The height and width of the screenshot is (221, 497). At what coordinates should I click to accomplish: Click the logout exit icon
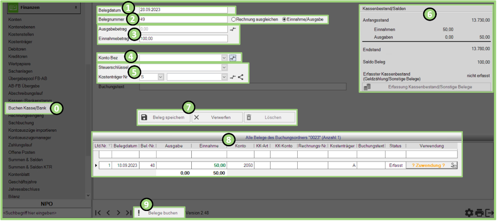(x=489, y=213)
